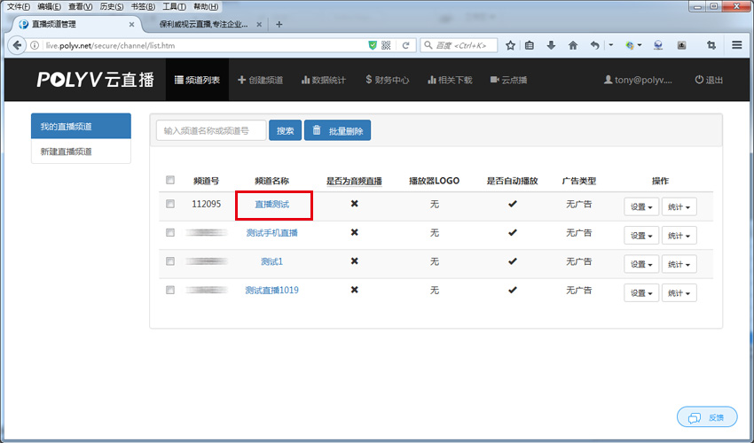This screenshot has height=443, width=754.
Task: Tick the checkbox for channel 112095
Action: tap(170, 205)
